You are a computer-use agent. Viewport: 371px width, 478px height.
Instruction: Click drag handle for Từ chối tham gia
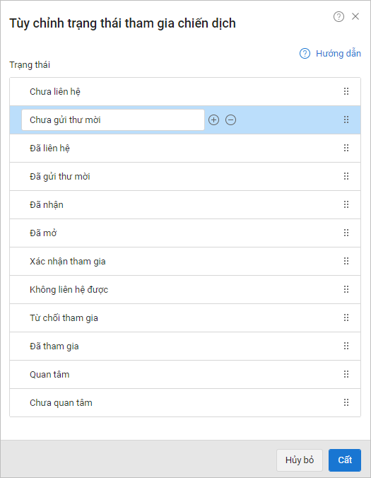coord(346,317)
